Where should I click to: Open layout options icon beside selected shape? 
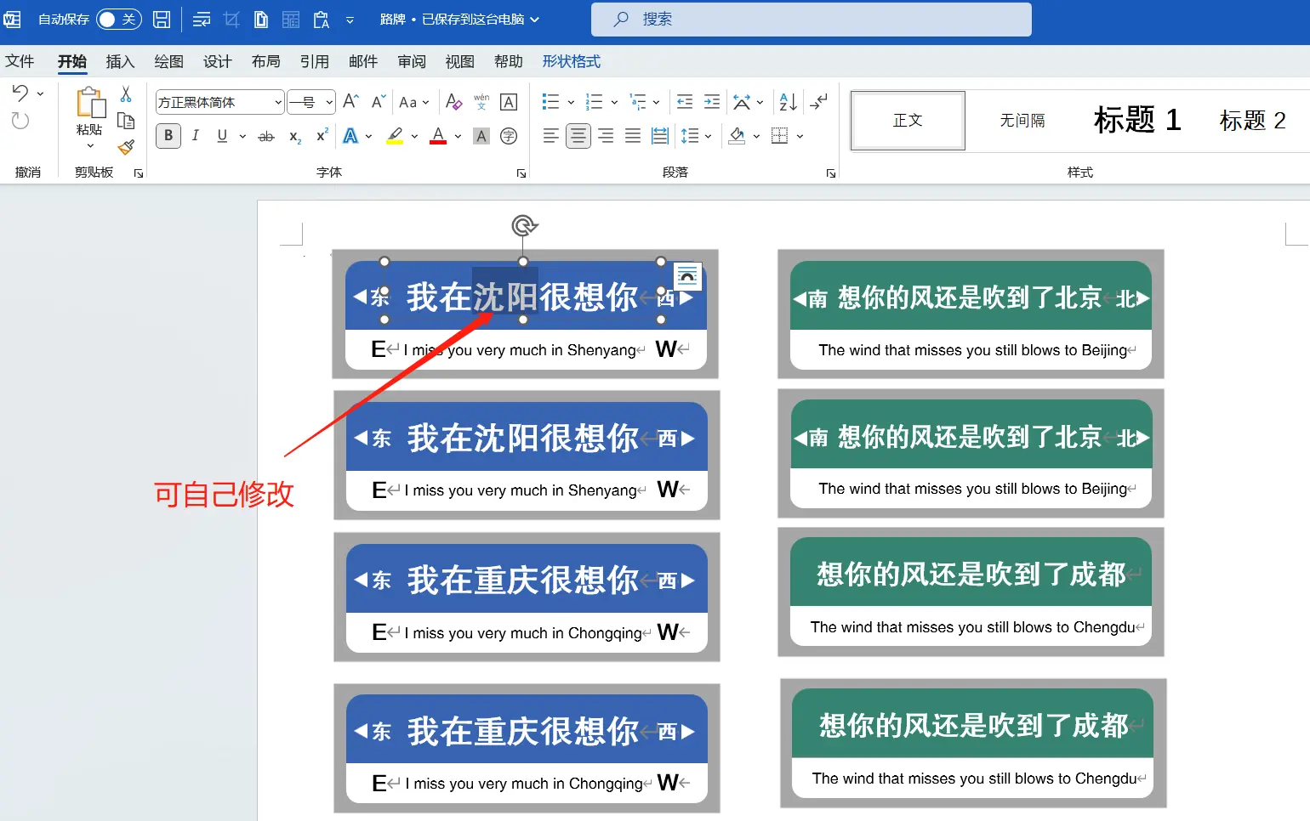686,275
